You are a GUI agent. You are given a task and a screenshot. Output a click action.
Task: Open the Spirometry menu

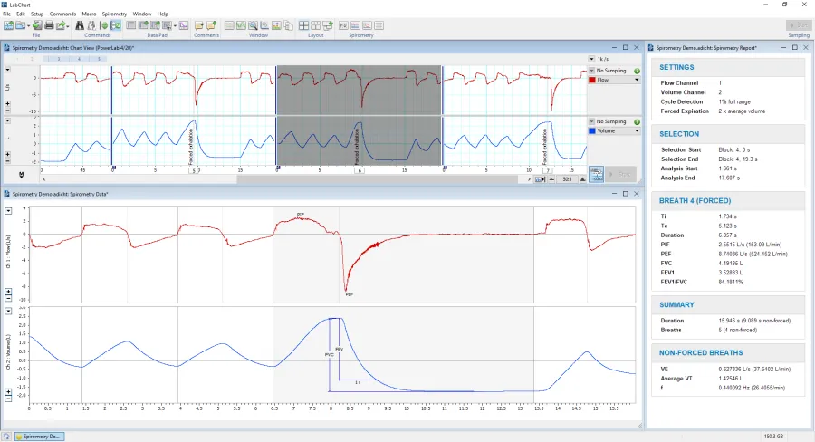[x=114, y=14]
